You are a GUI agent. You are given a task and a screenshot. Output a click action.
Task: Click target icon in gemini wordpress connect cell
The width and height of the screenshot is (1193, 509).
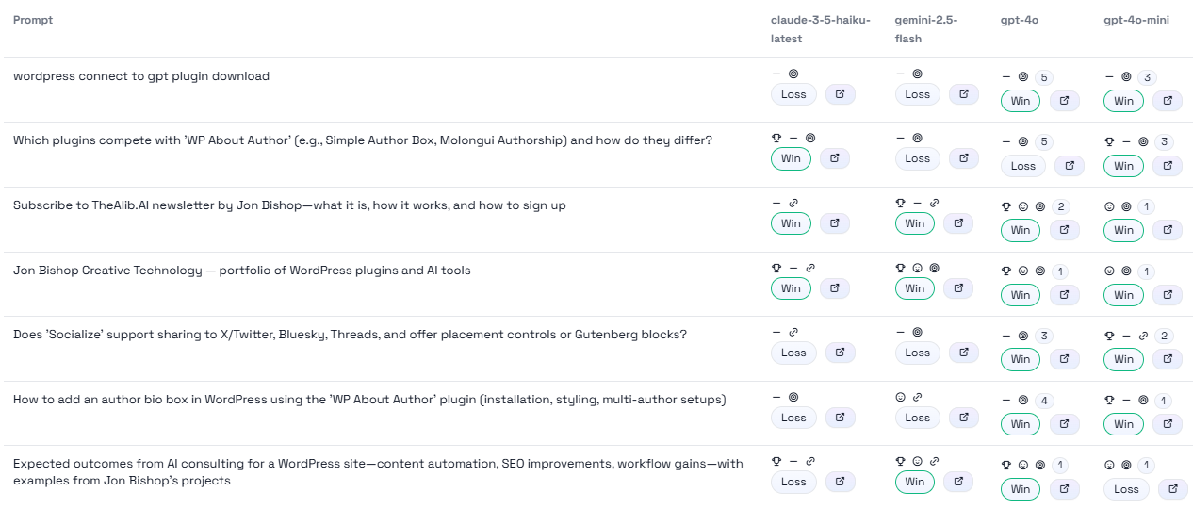tap(917, 74)
